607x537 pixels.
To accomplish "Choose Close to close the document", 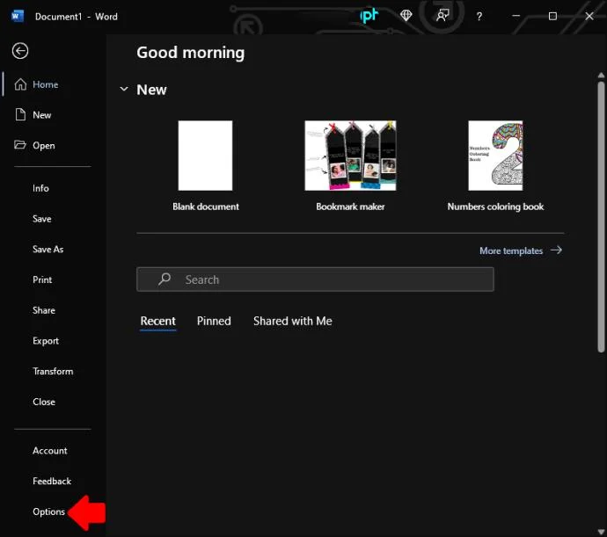I will (x=44, y=402).
